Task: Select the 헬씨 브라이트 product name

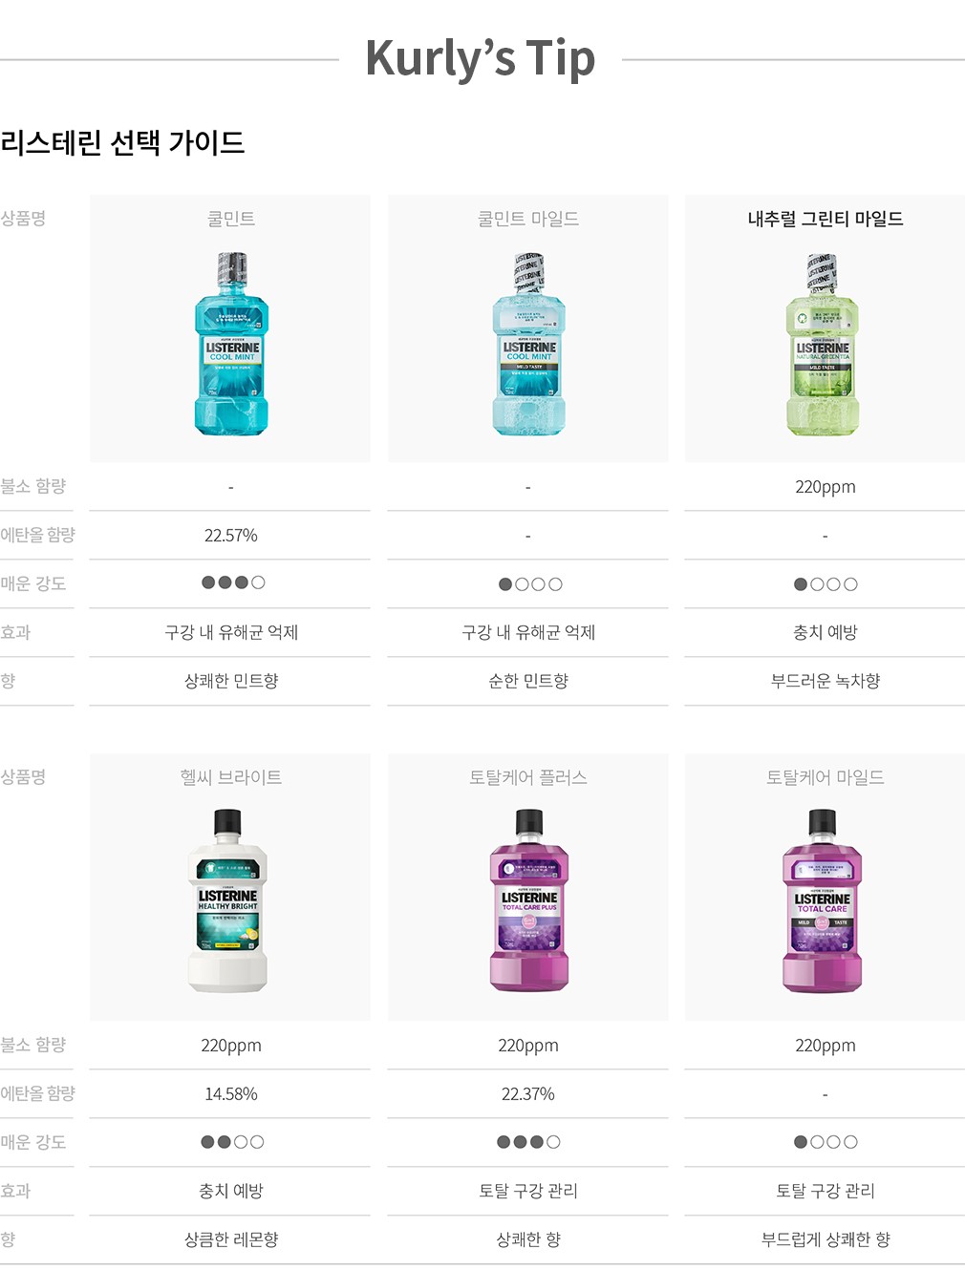Action: tap(231, 777)
